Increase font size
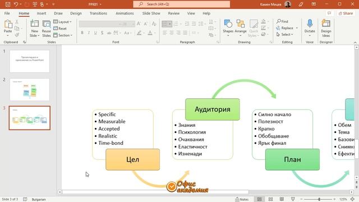The image size is (359, 202). pos(139,24)
